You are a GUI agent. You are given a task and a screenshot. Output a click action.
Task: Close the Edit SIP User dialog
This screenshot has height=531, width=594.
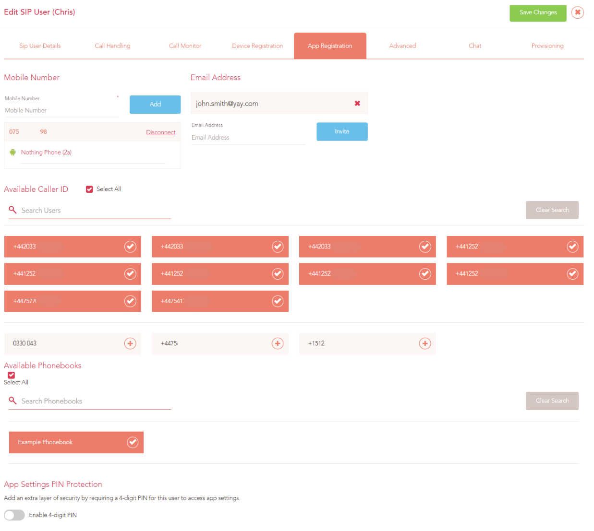(578, 12)
